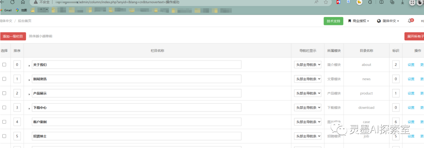Open the browser downloads icon
Screen dimensions: 424x148
403,2
